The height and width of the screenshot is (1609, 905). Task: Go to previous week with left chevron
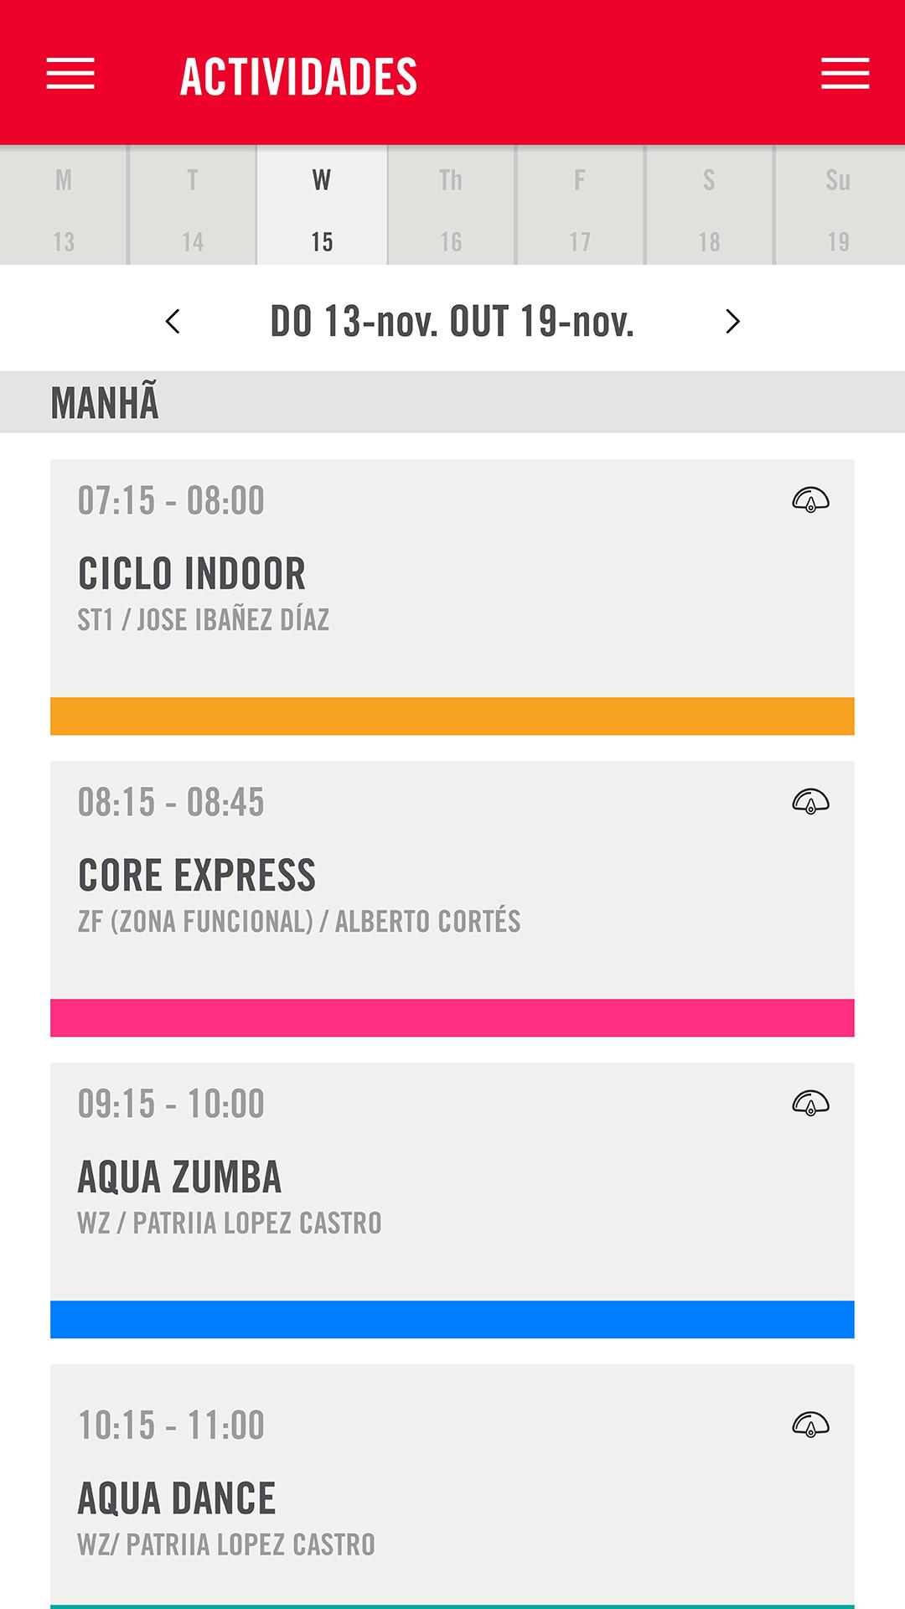(x=173, y=322)
